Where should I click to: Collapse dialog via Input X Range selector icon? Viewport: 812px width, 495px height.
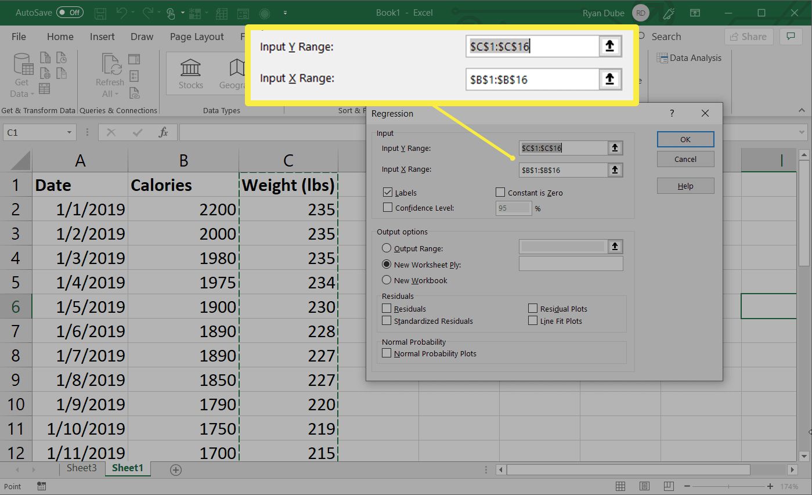615,170
